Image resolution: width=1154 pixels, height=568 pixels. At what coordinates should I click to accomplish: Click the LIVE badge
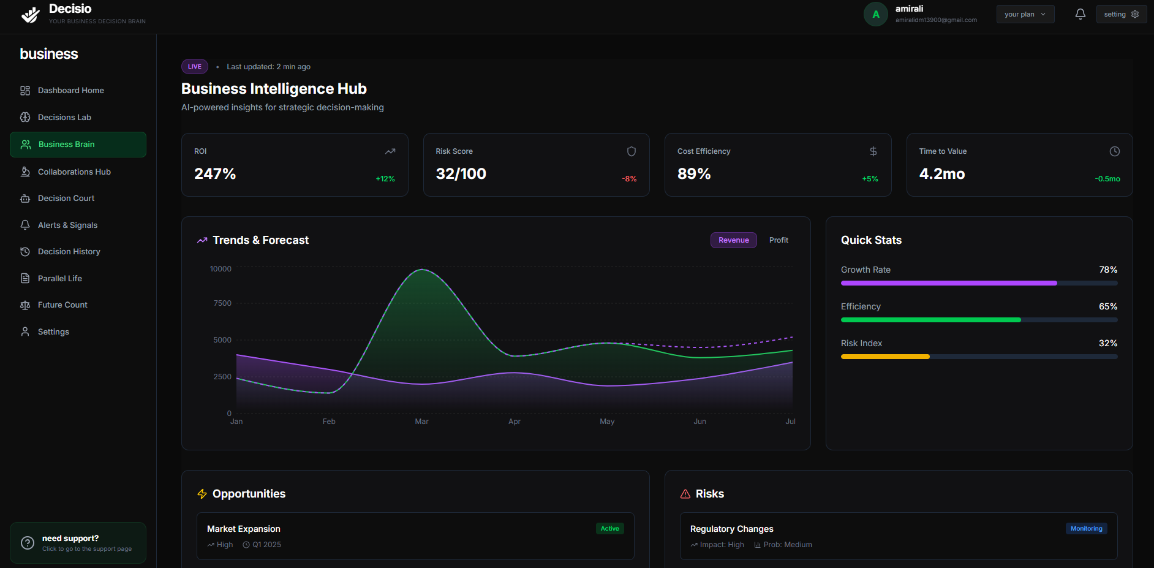click(x=195, y=67)
